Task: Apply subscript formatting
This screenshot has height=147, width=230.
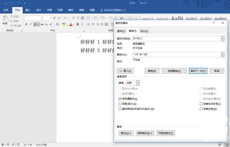Action: point(47,24)
